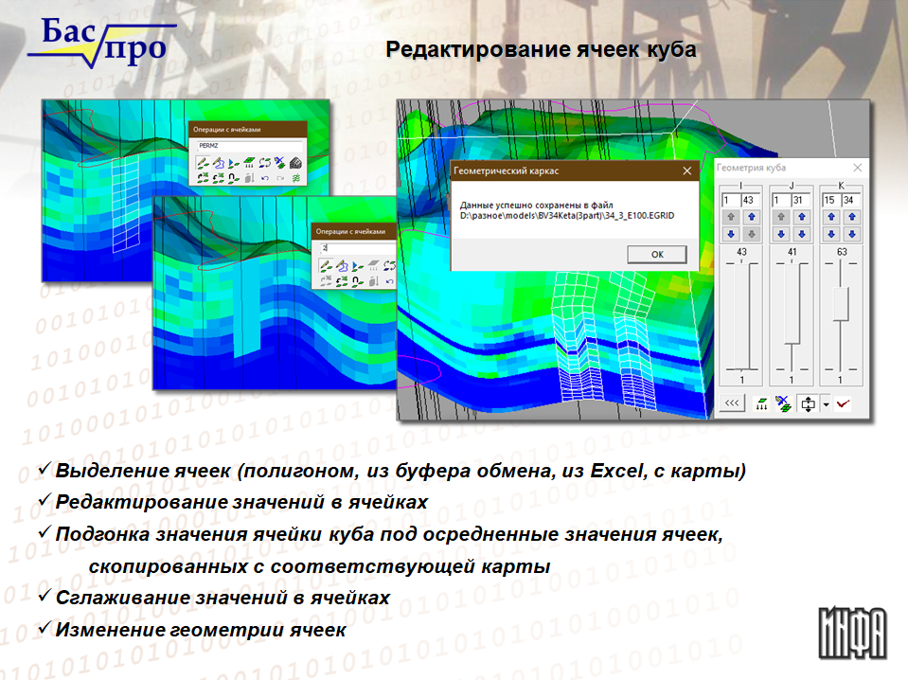Click green cell with down arrows in Геометрия куба
The width and height of the screenshot is (908, 680).
pos(761,403)
